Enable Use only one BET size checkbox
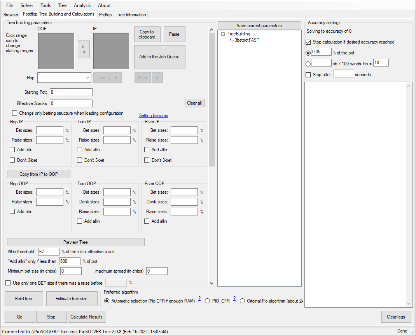This screenshot has height=336, width=416. coord(8,283)
